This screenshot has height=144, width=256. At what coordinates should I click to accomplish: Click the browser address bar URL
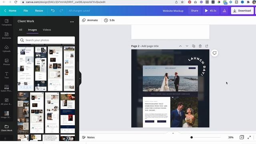point(66,2)
